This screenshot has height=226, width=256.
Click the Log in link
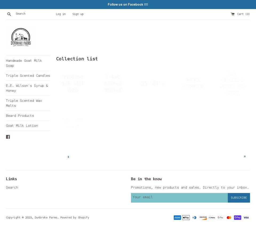(61, 14)
